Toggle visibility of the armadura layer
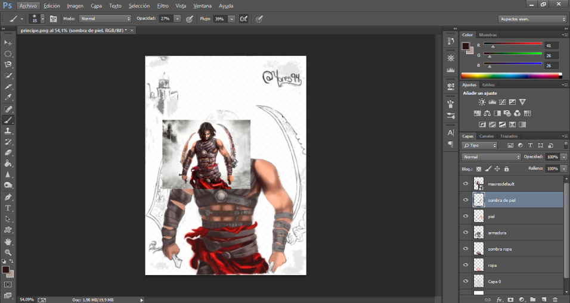Screen dimensions: 570x303 466,232
